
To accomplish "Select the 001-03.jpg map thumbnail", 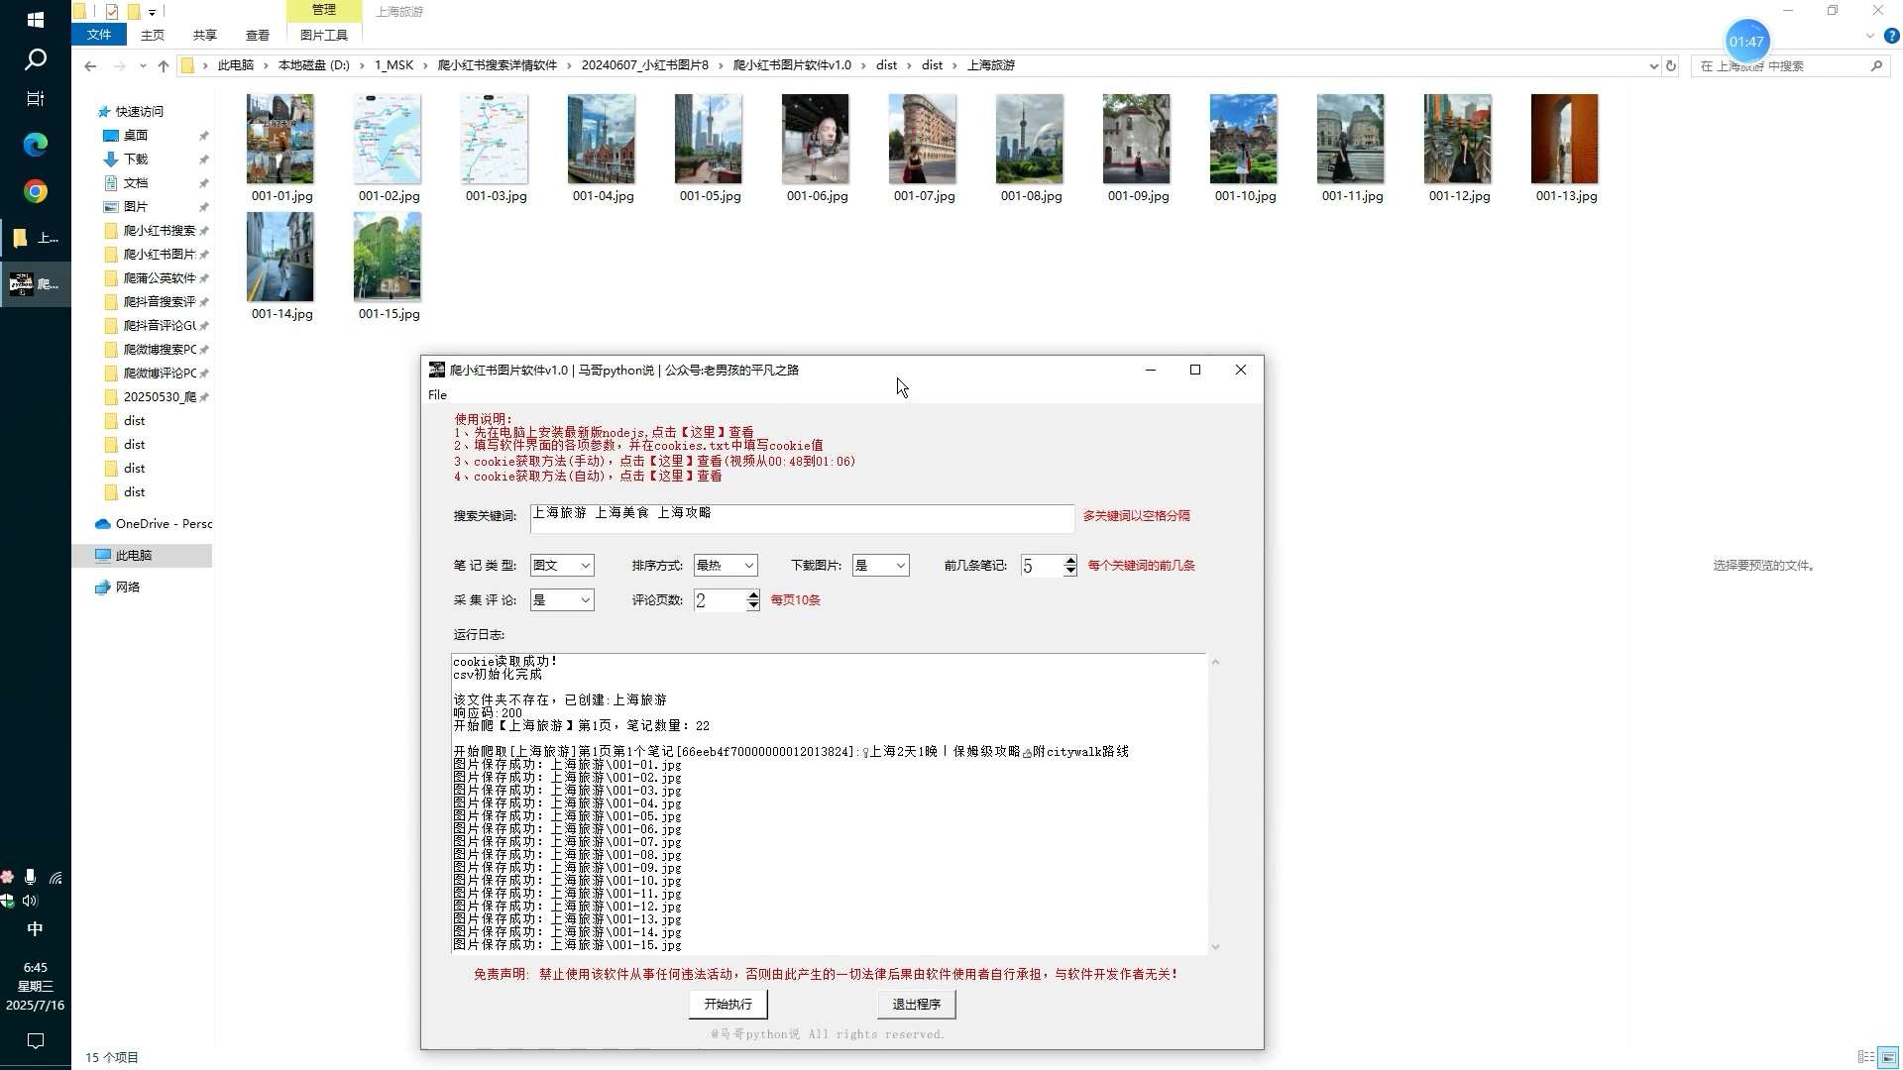I will (x=495, y=140).
